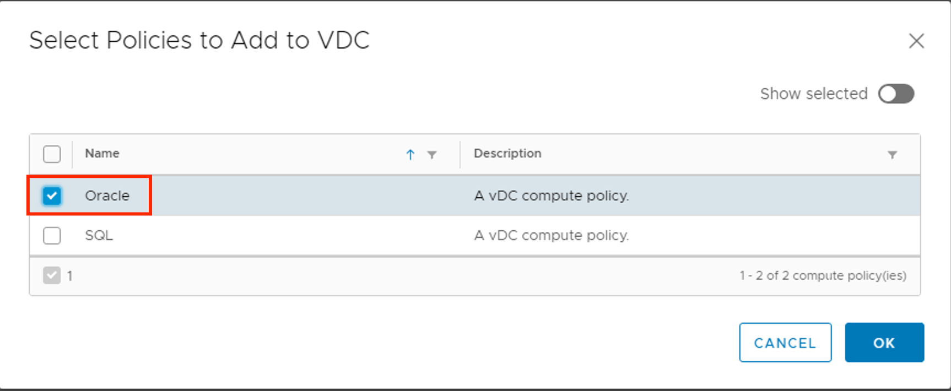
Task: Click the Name column sort arrow
Action: (x=410, y=155)
